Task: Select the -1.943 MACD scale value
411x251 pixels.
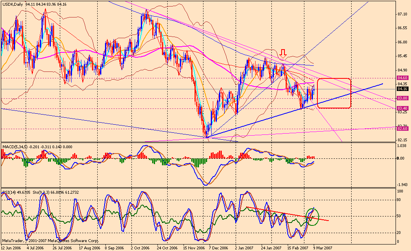Action: [x=402, y=184]
